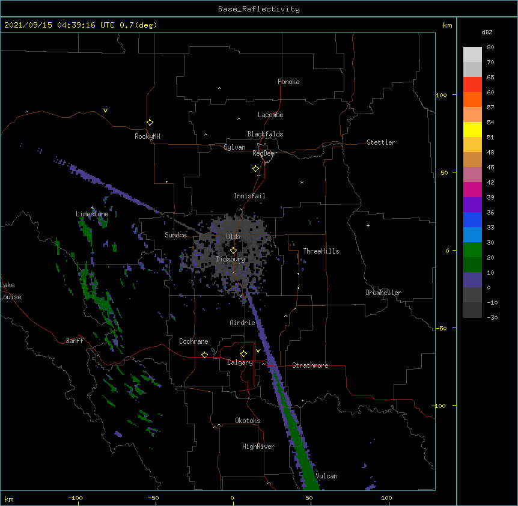Click the Limestone label
This screenshot has width=518, height=506.
click(x=92, y=214)
